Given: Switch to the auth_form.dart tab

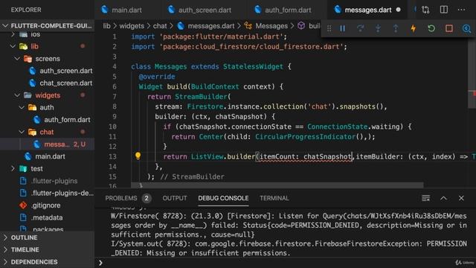Looking at the screenshot, I should [x=288, y=10].
